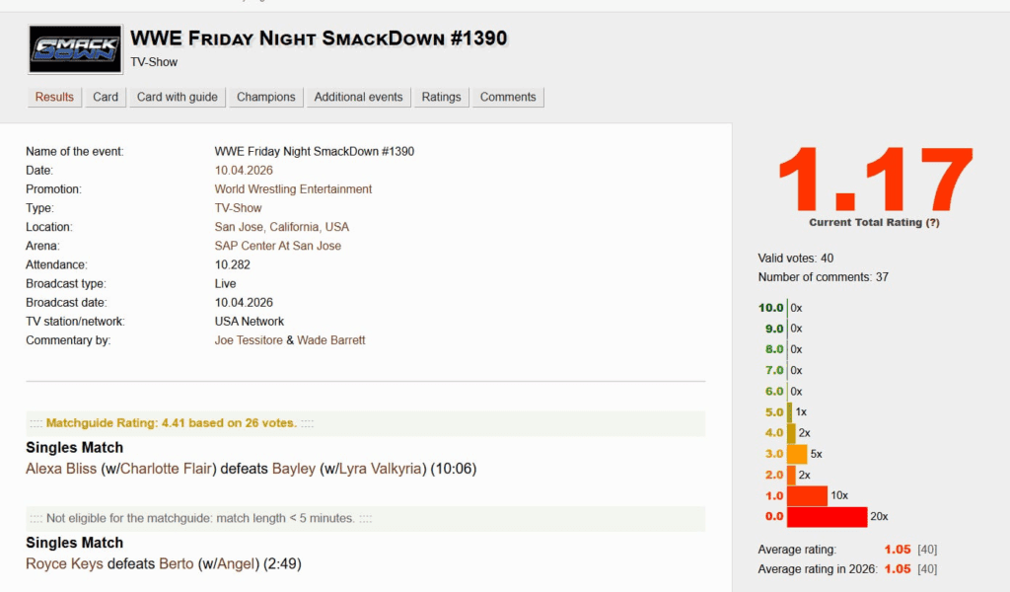Viewport: 1010px width, 592px height.
Task: Open the Angel profile link
Action: [x=236, y=564]
